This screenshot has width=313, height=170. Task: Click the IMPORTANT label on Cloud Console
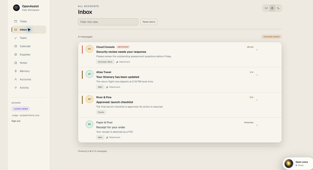point(123,47)
